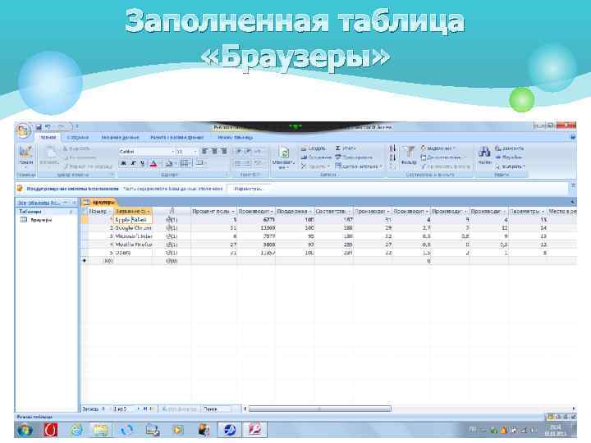This screenshot has width=591, height=443.
Task: Click the Mozilla Firefox cell
Action: pyautogui.click(x=134, y=244)
